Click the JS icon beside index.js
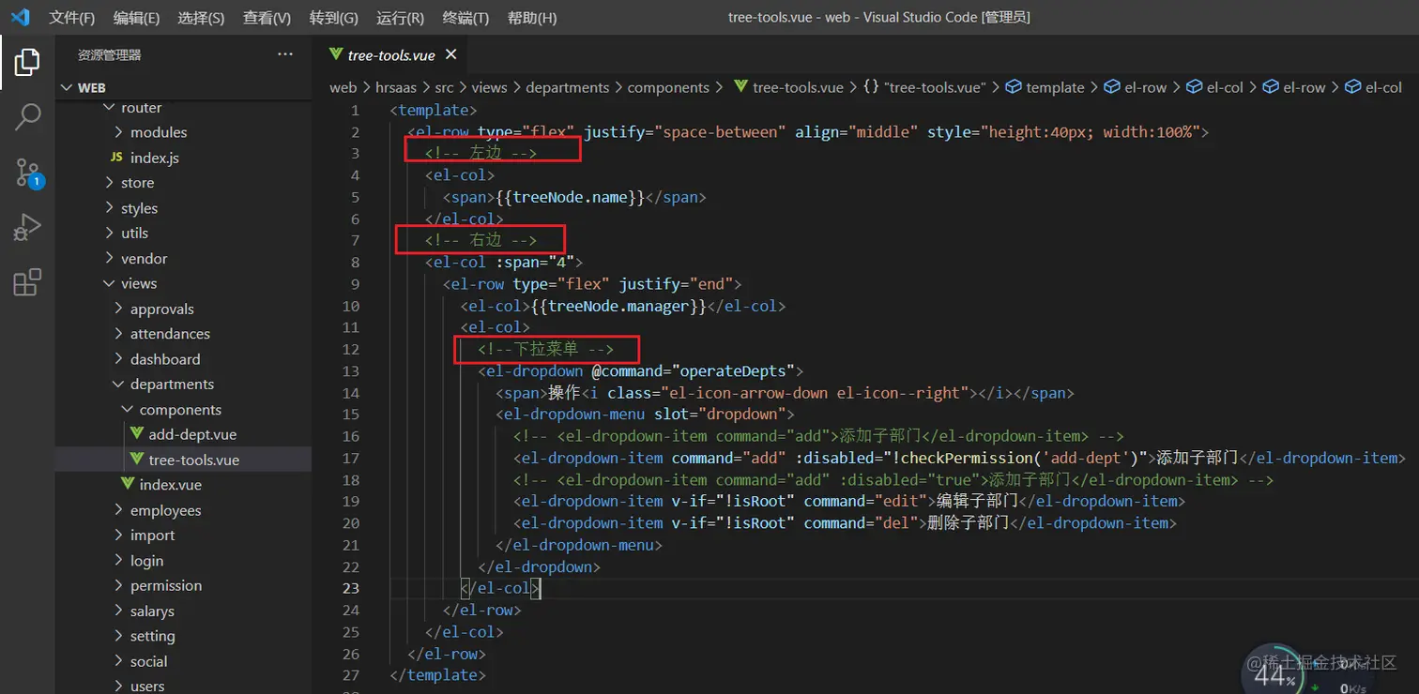Viewport: 1419px width, 694px height. [x=116, y=158]
